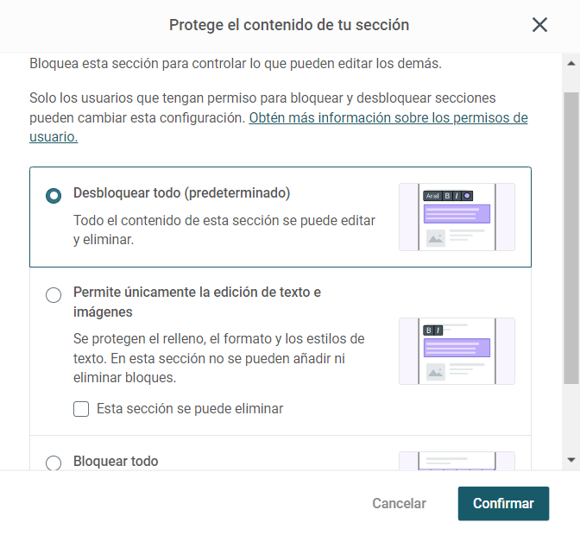The image size is (580, 535).
Task: Choose the text and images only radio
Action: (x=54, y=295)
